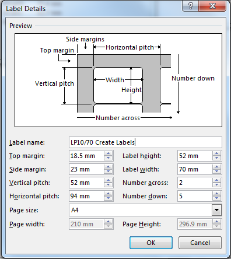Screen dimensions: 231x259
Task: Click the Top margin: caption
Action: pos(27,156)
